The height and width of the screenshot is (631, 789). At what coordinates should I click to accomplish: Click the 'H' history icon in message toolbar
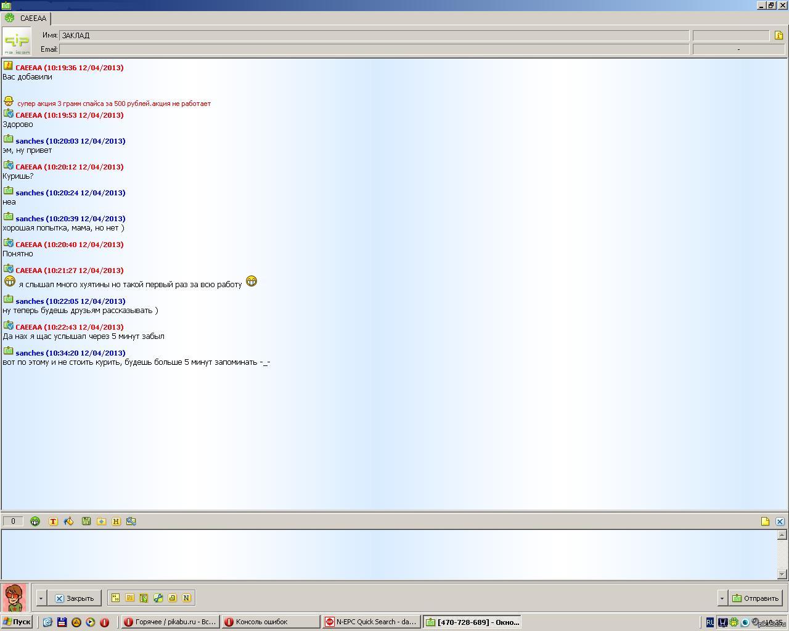coord(116,521)
